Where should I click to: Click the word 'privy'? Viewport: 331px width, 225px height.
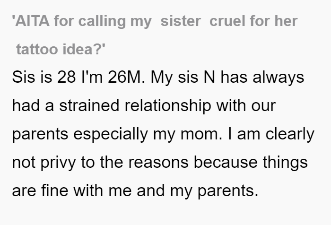58,163
